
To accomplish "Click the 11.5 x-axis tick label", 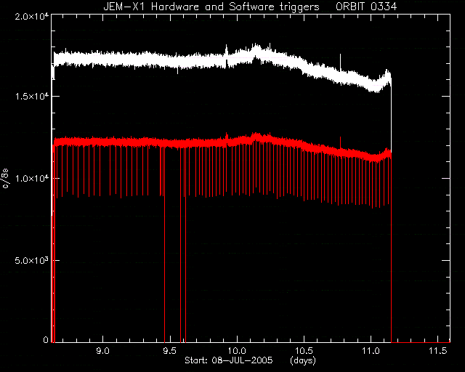I will 438,351.
